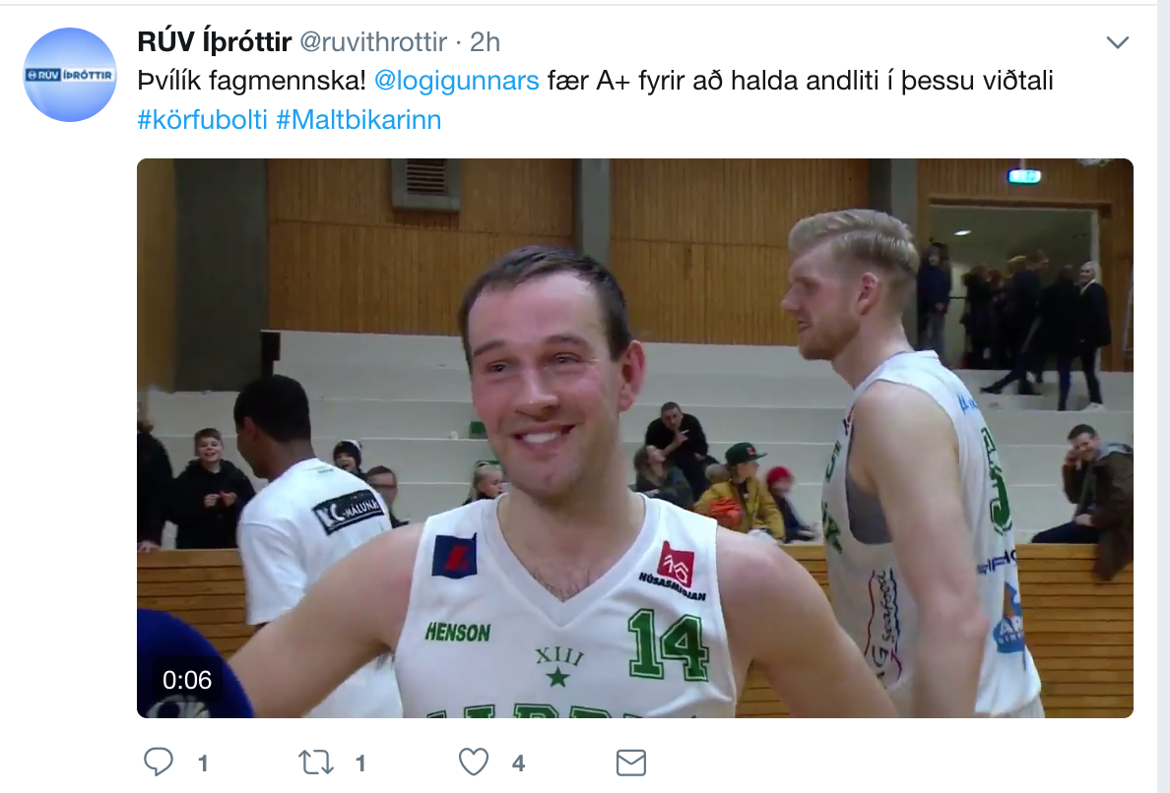Click the 0:06 video duration badge
This screenshot has height=793, width=1170.
click(187, 680)
